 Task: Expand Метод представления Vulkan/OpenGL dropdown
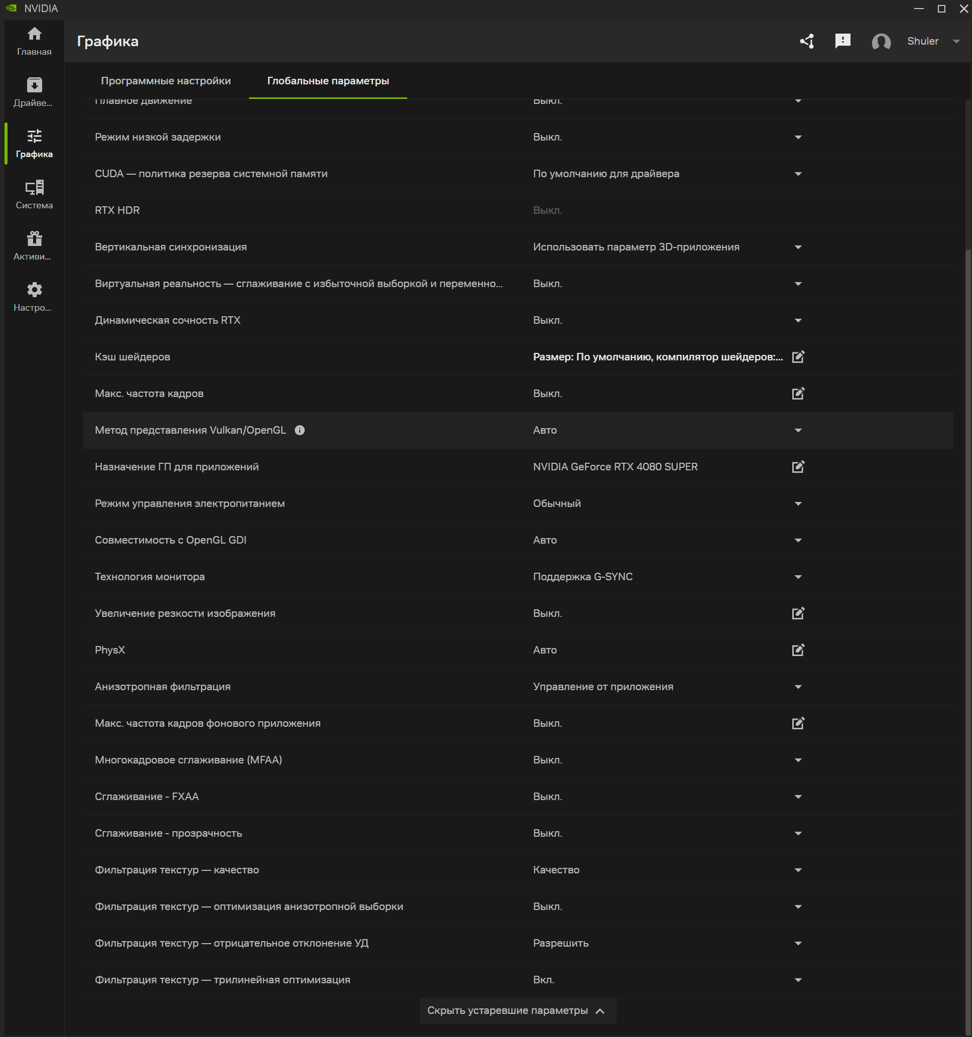798,430
